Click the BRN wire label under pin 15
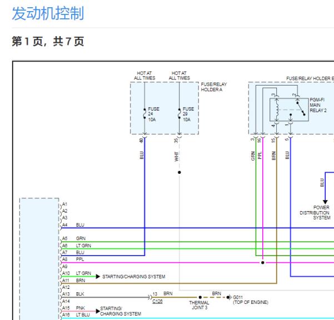The image size is (334, 320). 274,156
